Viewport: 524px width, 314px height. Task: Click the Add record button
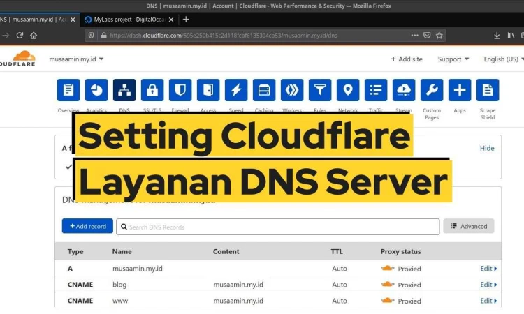pos(87,226)
